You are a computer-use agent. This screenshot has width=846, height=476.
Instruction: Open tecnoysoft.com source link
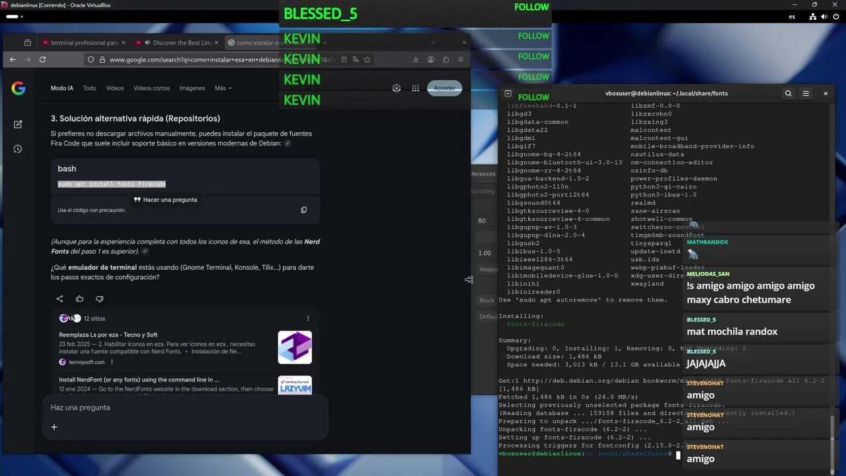point(86,362)
